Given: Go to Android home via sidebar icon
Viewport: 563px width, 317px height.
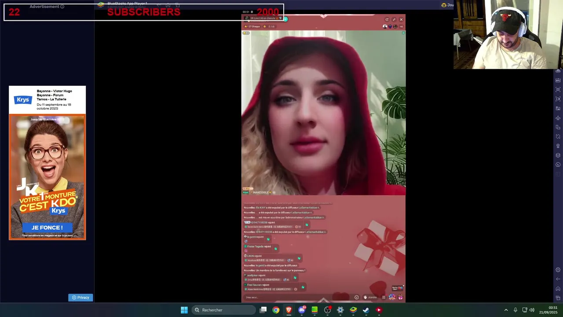Looking at the screenshot, I should (x=558, y=289).
